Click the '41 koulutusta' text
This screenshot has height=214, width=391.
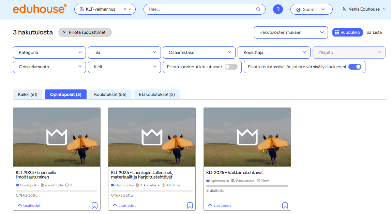150,185
